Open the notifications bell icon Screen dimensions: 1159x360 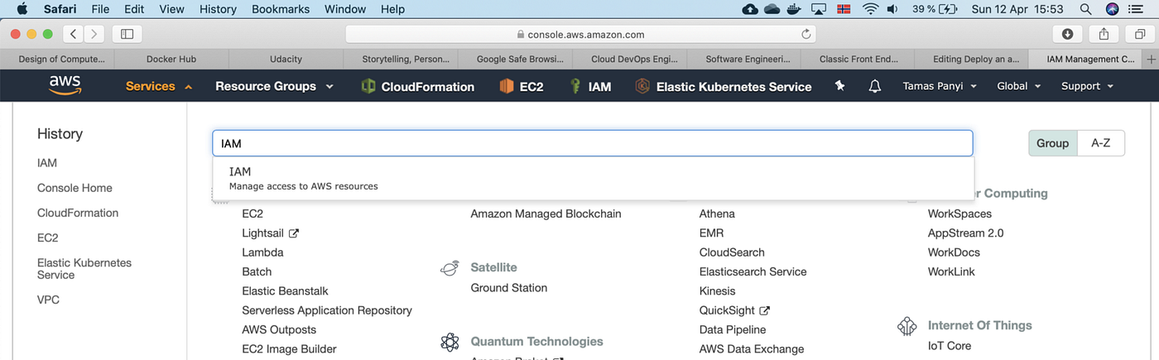coord(875,86)
